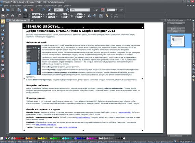Select the Selector arrow tool
Screen dimensions: 195x143
pos(3,22)
